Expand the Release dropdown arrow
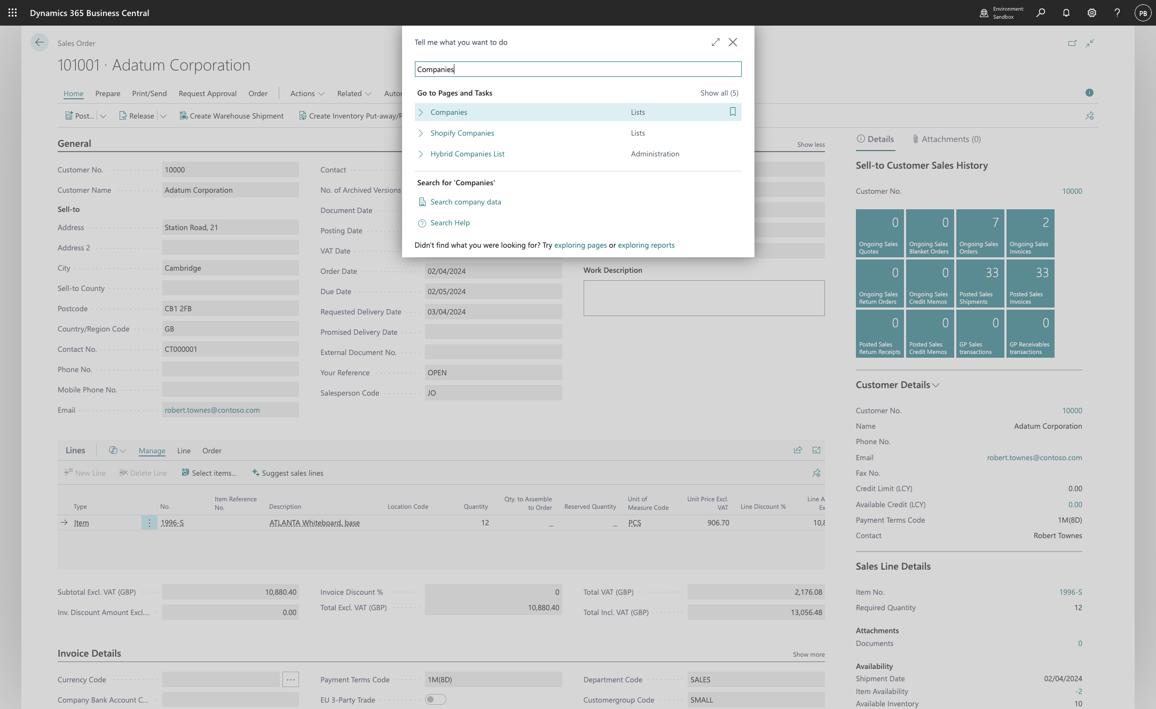 click(x=163, y=116)
